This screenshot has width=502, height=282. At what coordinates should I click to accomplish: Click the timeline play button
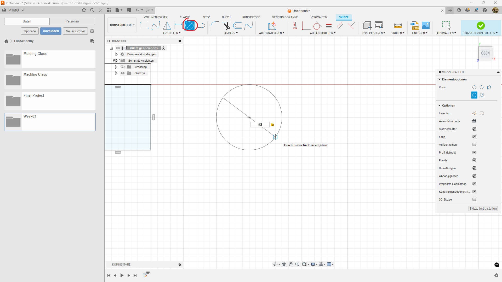click(122, 275)
